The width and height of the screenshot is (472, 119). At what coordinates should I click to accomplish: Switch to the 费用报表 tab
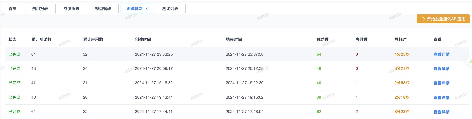(x=40, y=9)
